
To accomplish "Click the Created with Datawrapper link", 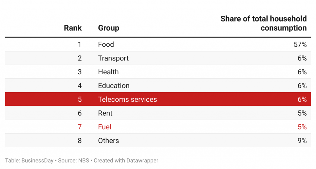I will [x=126, y=161].
